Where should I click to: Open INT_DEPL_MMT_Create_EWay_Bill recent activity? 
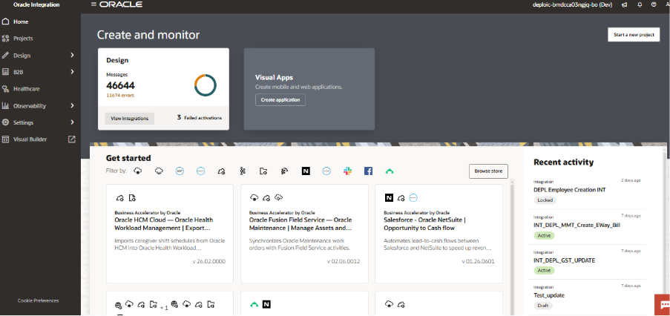pyautogui.click(x=577, y=225)
